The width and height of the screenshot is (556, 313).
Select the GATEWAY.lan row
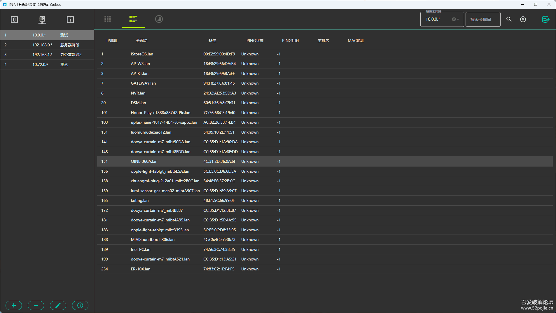click(x=143, y=83)
